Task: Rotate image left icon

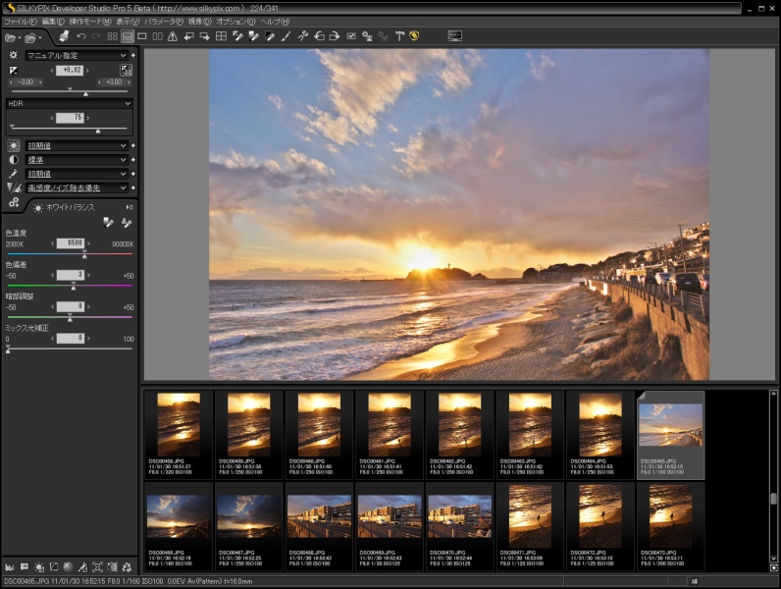Action: [319, 36]
